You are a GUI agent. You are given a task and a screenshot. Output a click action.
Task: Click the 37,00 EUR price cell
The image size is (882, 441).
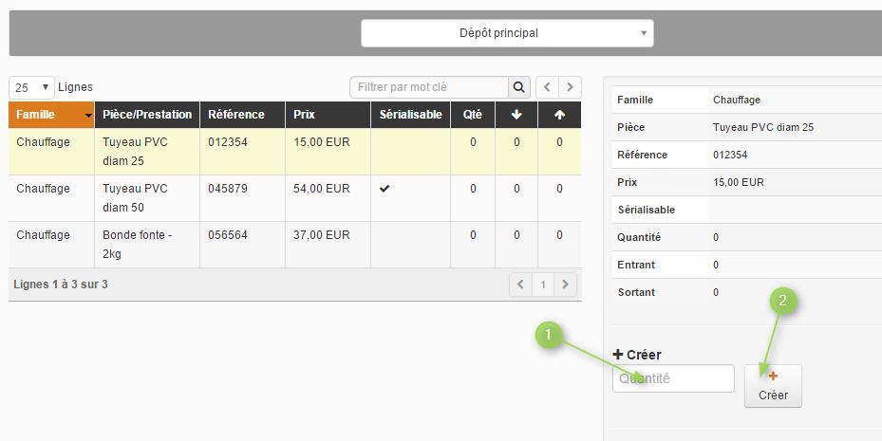328,245
